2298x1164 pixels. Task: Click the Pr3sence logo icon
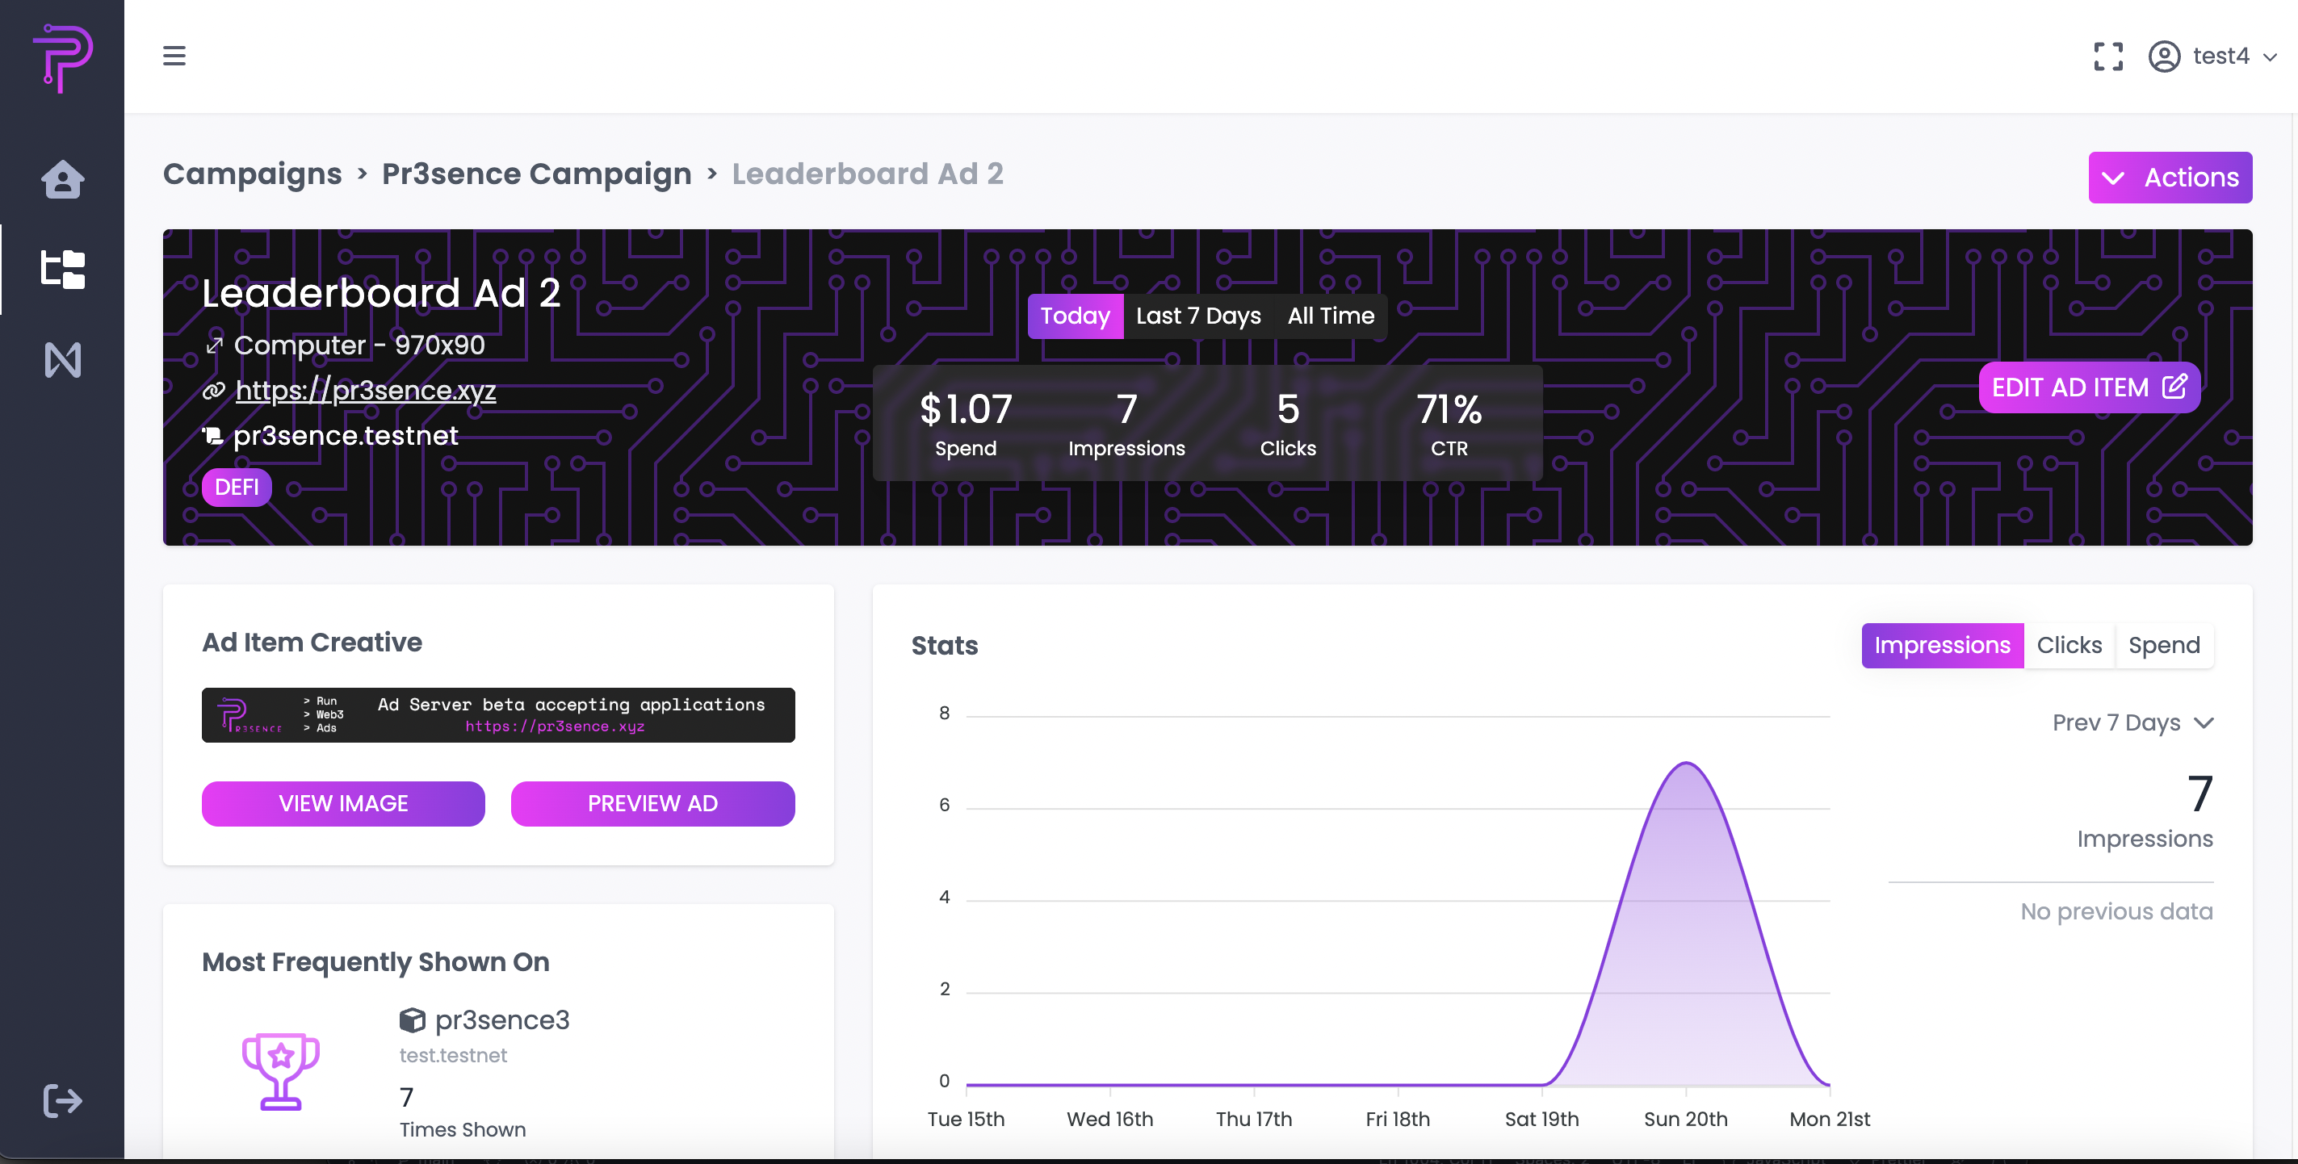(x=62, y=57)
